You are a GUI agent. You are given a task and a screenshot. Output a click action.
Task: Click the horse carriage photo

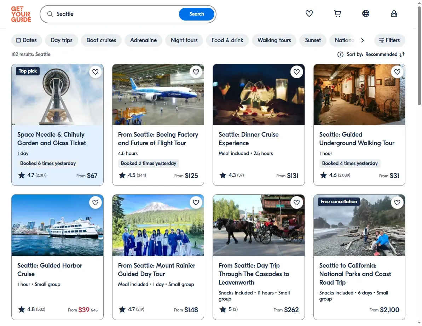click(259, 225)
